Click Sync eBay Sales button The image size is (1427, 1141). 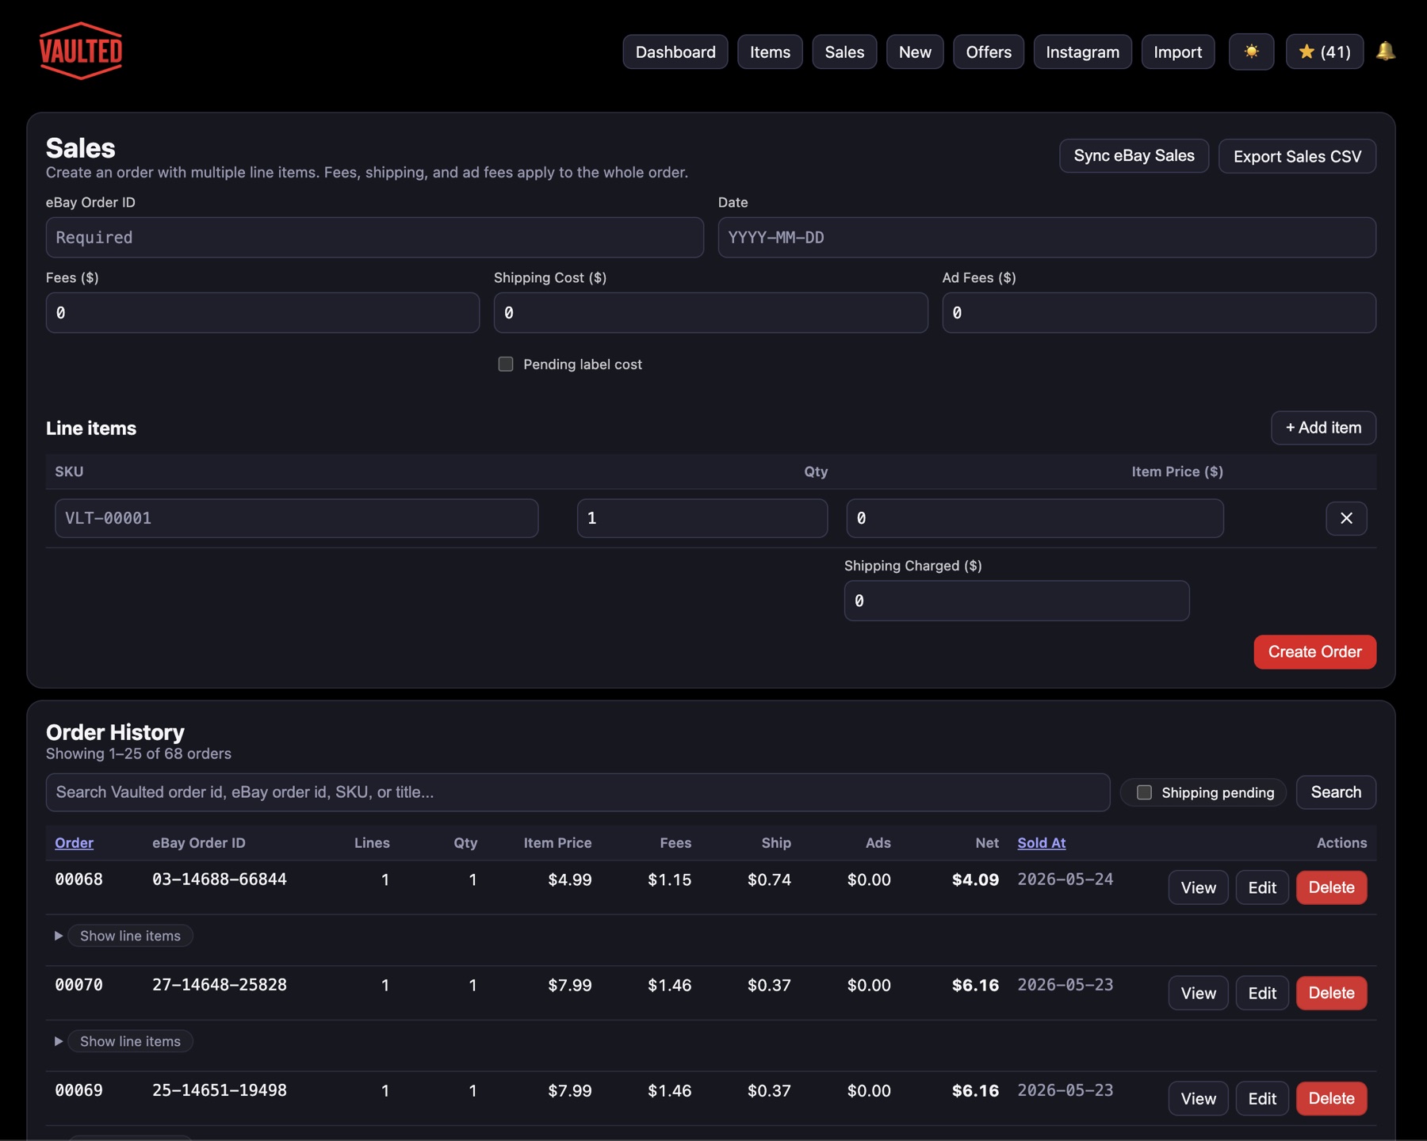coord(1134,155)
